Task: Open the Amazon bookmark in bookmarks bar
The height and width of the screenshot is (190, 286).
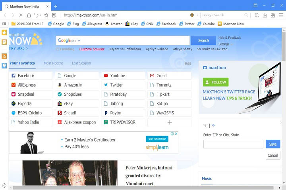Action: click(x=114, y=24)
